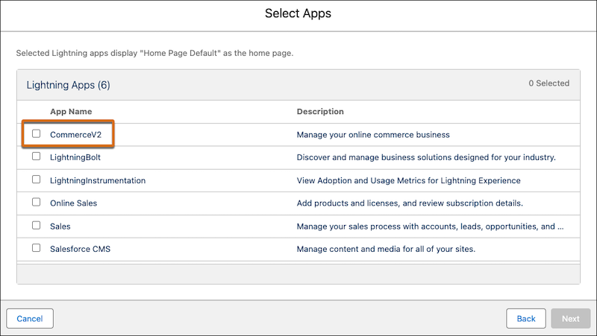Click the disabled Next button
The image size is (597, 336).
(x=570, y=319)
